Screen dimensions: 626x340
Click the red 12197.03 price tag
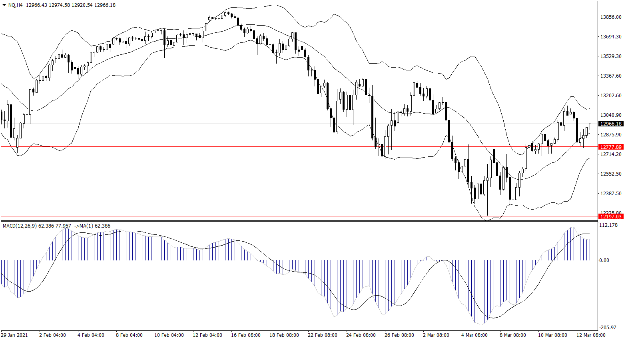click(x=610, y=216)
